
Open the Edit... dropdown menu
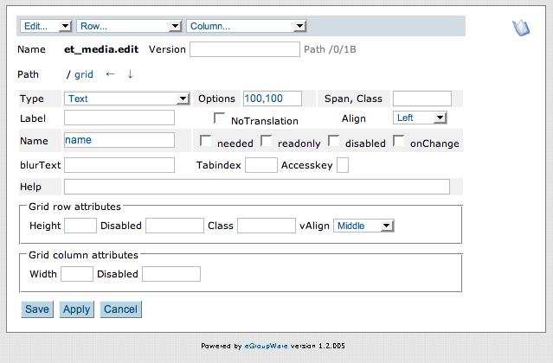(46, 26)
